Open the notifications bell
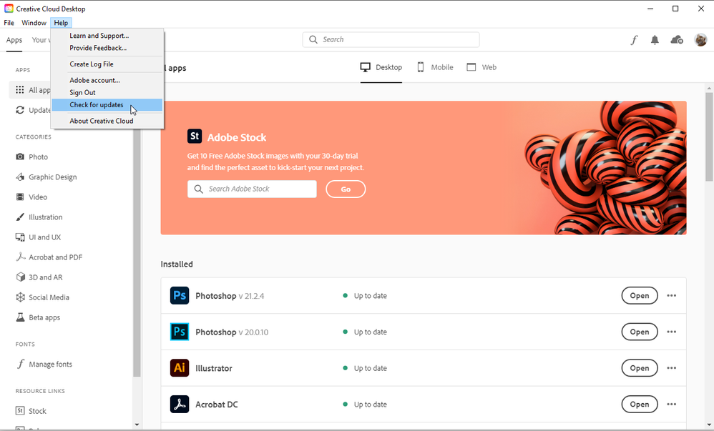 (x=655, y=40)
